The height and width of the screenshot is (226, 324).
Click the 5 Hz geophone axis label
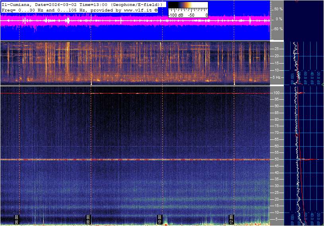click(x=278, y=77)
